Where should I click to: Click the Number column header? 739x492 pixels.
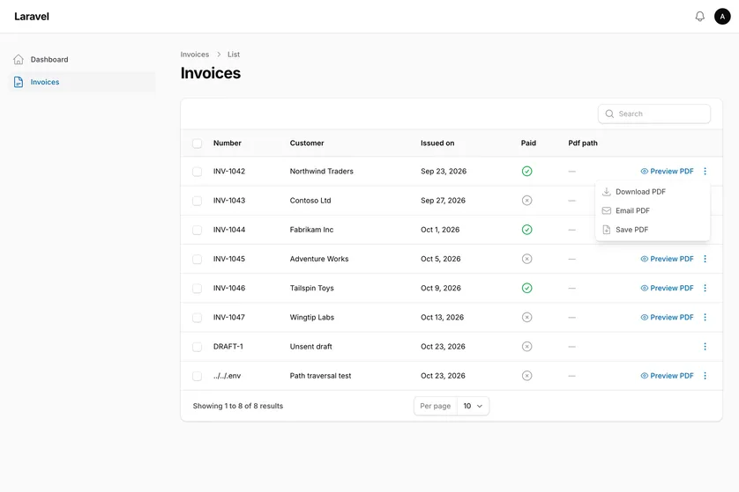228,143
